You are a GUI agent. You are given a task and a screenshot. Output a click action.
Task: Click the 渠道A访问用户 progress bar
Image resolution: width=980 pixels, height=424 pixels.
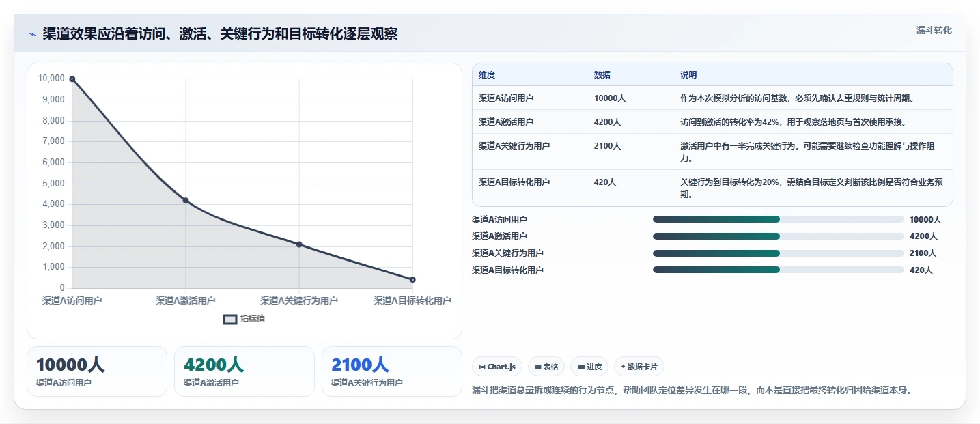click(779, 219)
